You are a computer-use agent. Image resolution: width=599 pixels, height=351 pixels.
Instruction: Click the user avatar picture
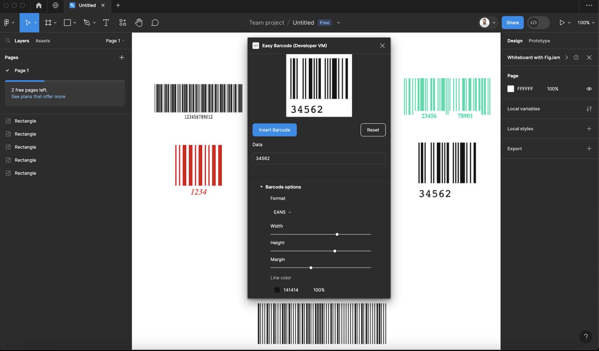(x=484, y=22)
